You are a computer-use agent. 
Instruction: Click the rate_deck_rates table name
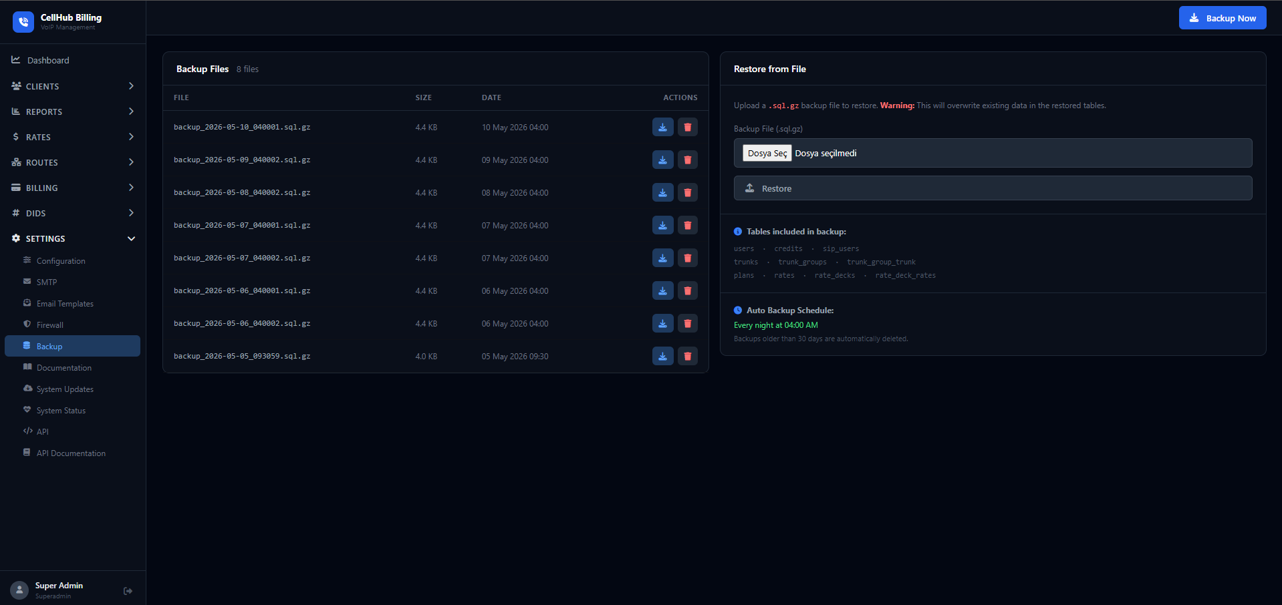[x=905, y=275]
